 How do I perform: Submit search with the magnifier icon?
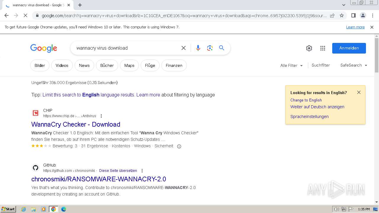[221, 48]
